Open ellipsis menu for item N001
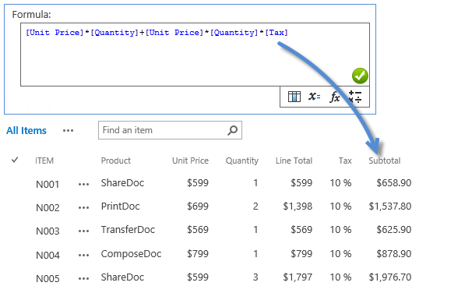The height and width of the screenshot is (293, 465). (83, 185)
